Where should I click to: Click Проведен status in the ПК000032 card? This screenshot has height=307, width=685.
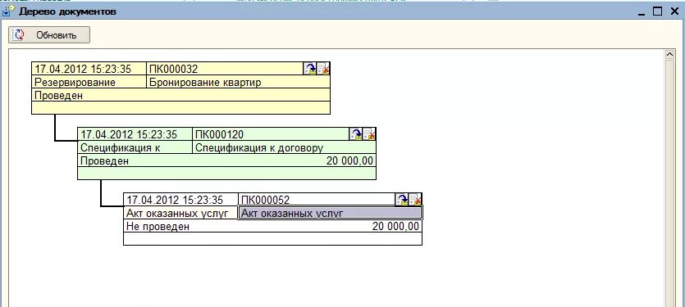(58, 96)
